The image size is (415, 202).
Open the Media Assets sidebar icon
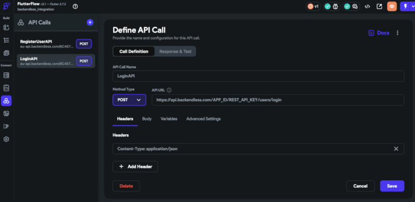[6, 113]
